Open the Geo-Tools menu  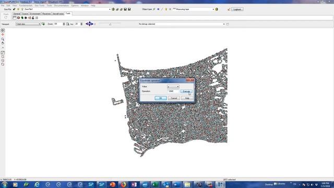tap(40, 6)
